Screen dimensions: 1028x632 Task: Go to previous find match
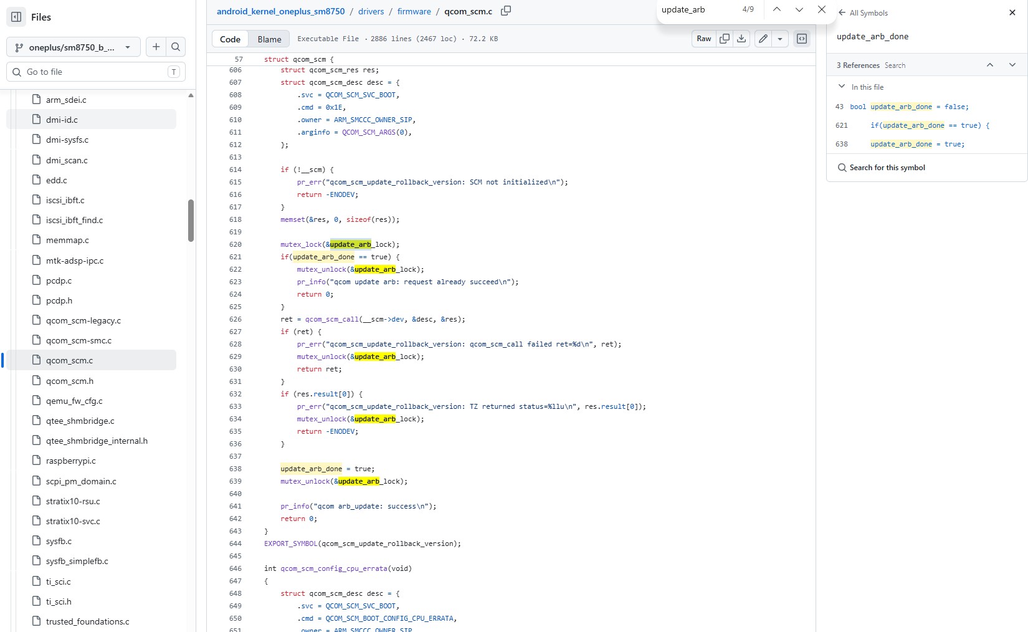[777, 9]
